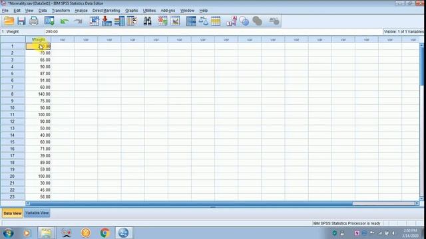Recall recently used dialogs icon
Screen dimensions: 426x239
point(49,21)
